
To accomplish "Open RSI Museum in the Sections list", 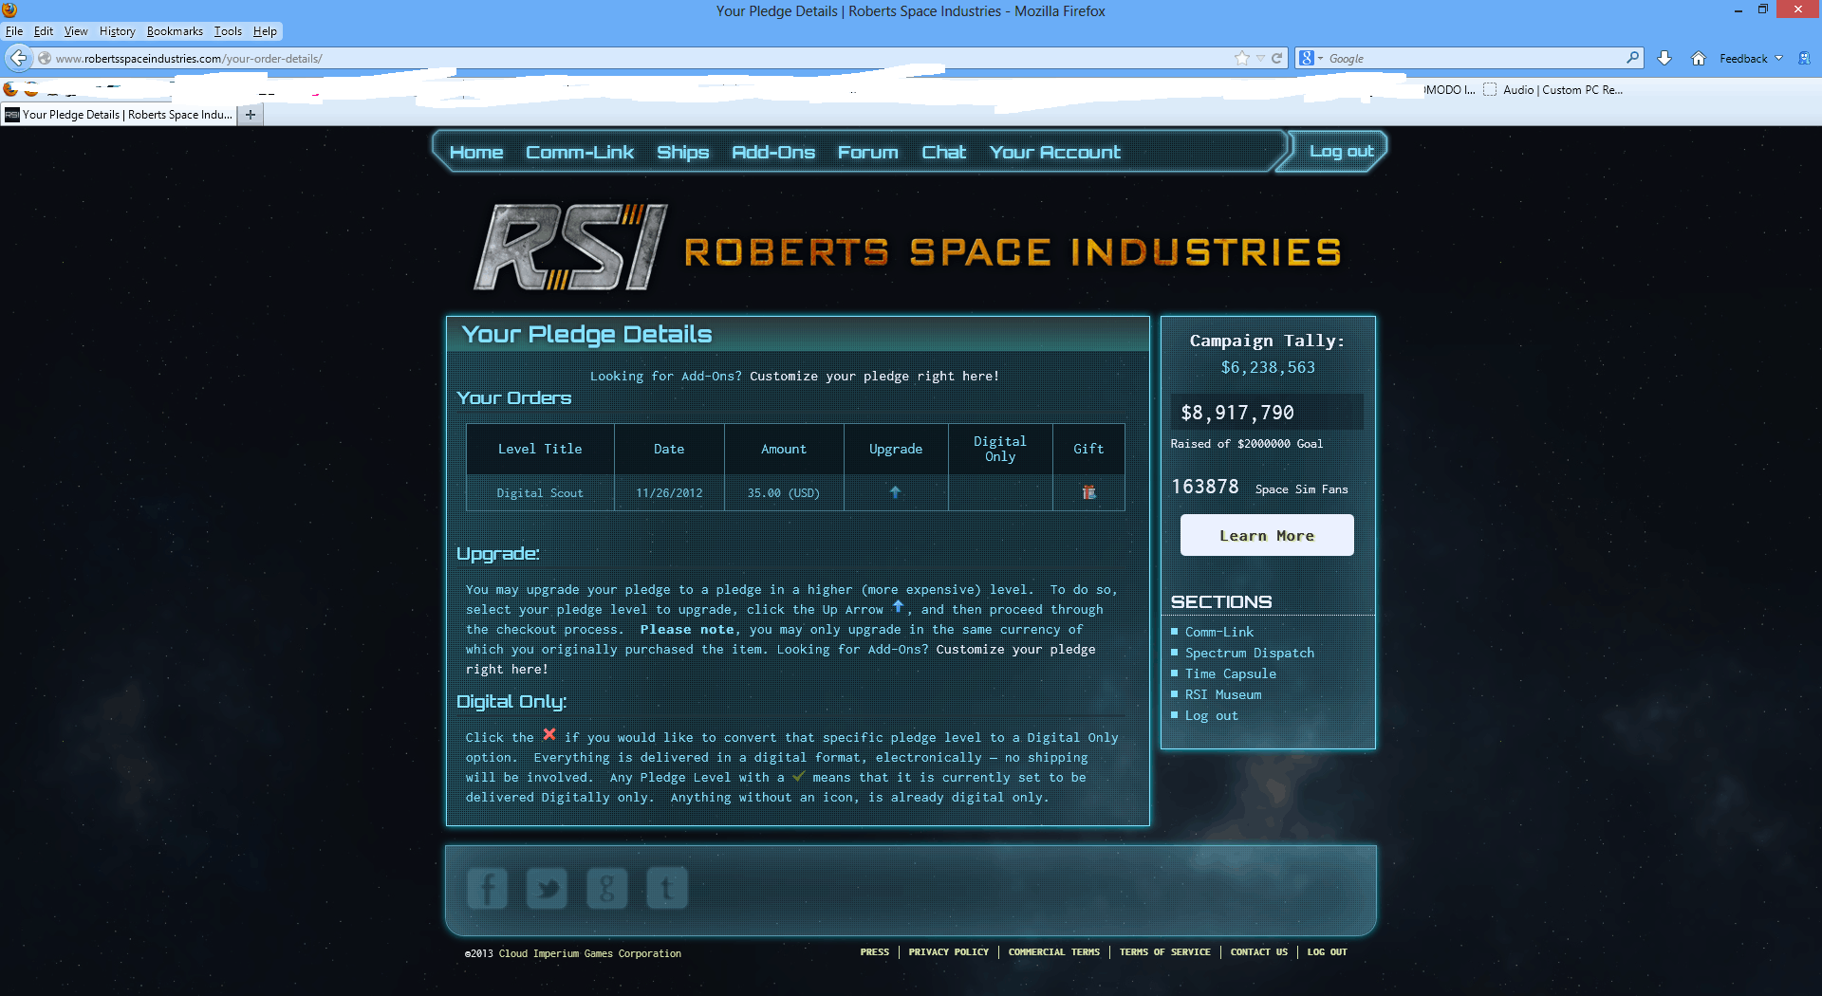I will pyautogui.click(x=1223, y=694).
